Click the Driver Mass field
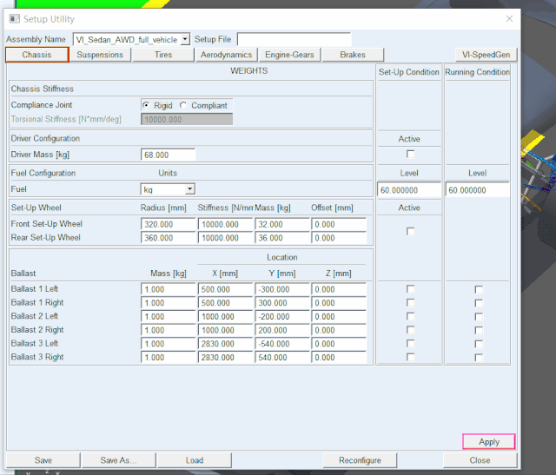 tap(168, 155)
